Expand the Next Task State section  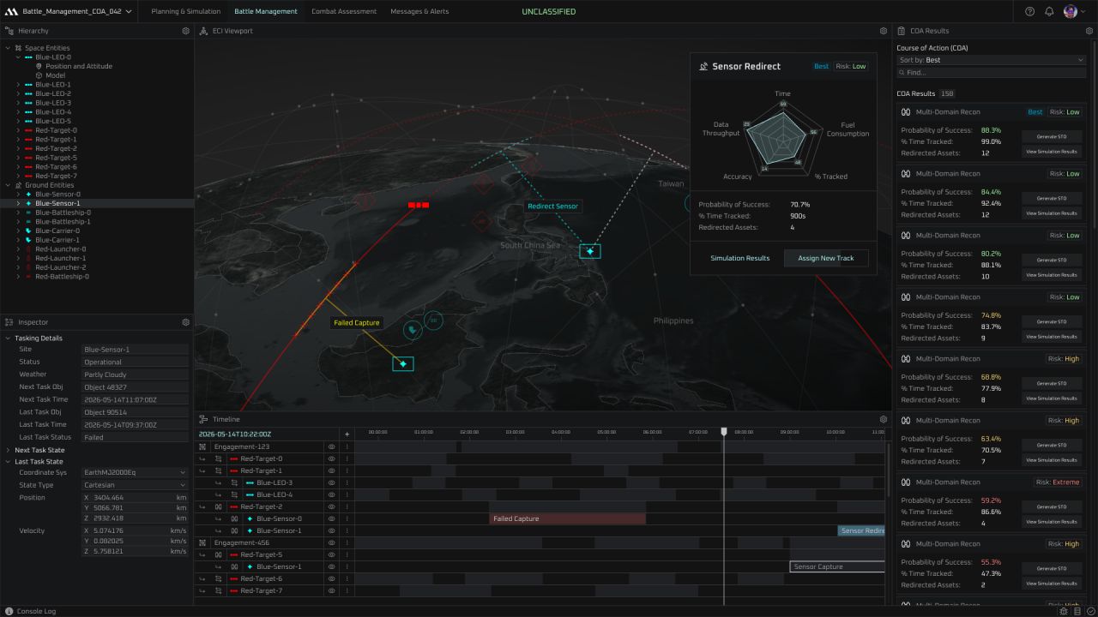tap(8, 450)
